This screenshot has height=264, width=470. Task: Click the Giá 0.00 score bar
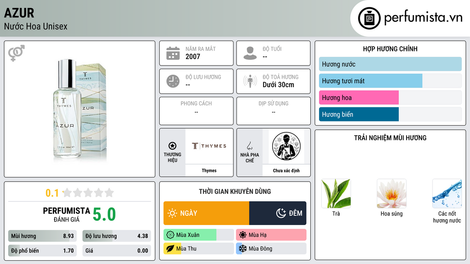coord(117,251)
